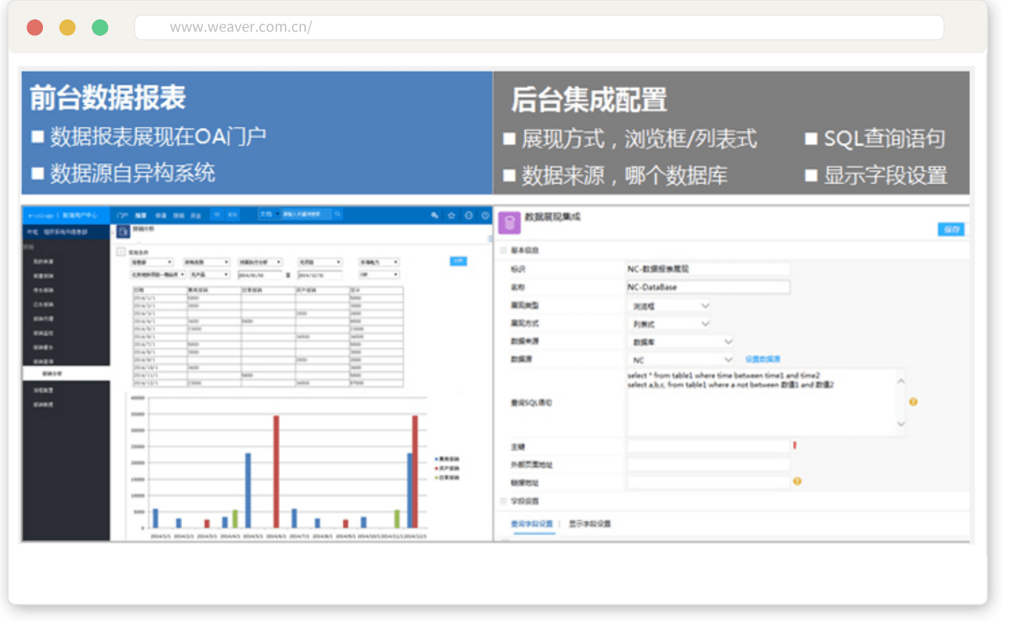Click the rightmost round icon in blue header
Viewport: 1021px width, 627px height.
(x=485, y=215)
